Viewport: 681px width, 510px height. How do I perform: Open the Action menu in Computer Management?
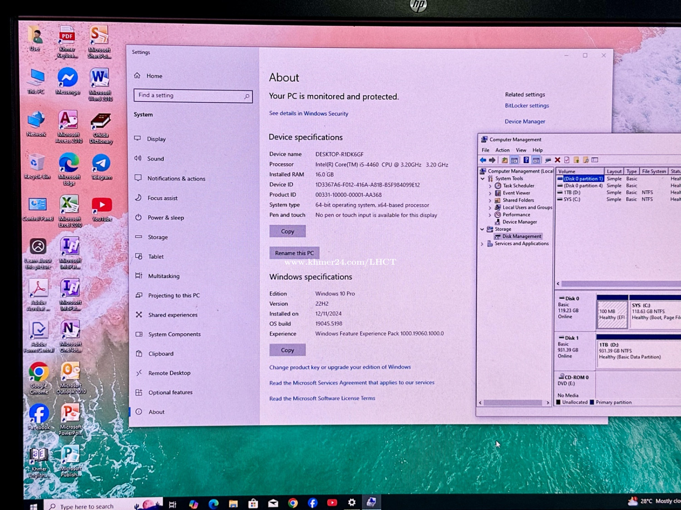pos(502,150)
